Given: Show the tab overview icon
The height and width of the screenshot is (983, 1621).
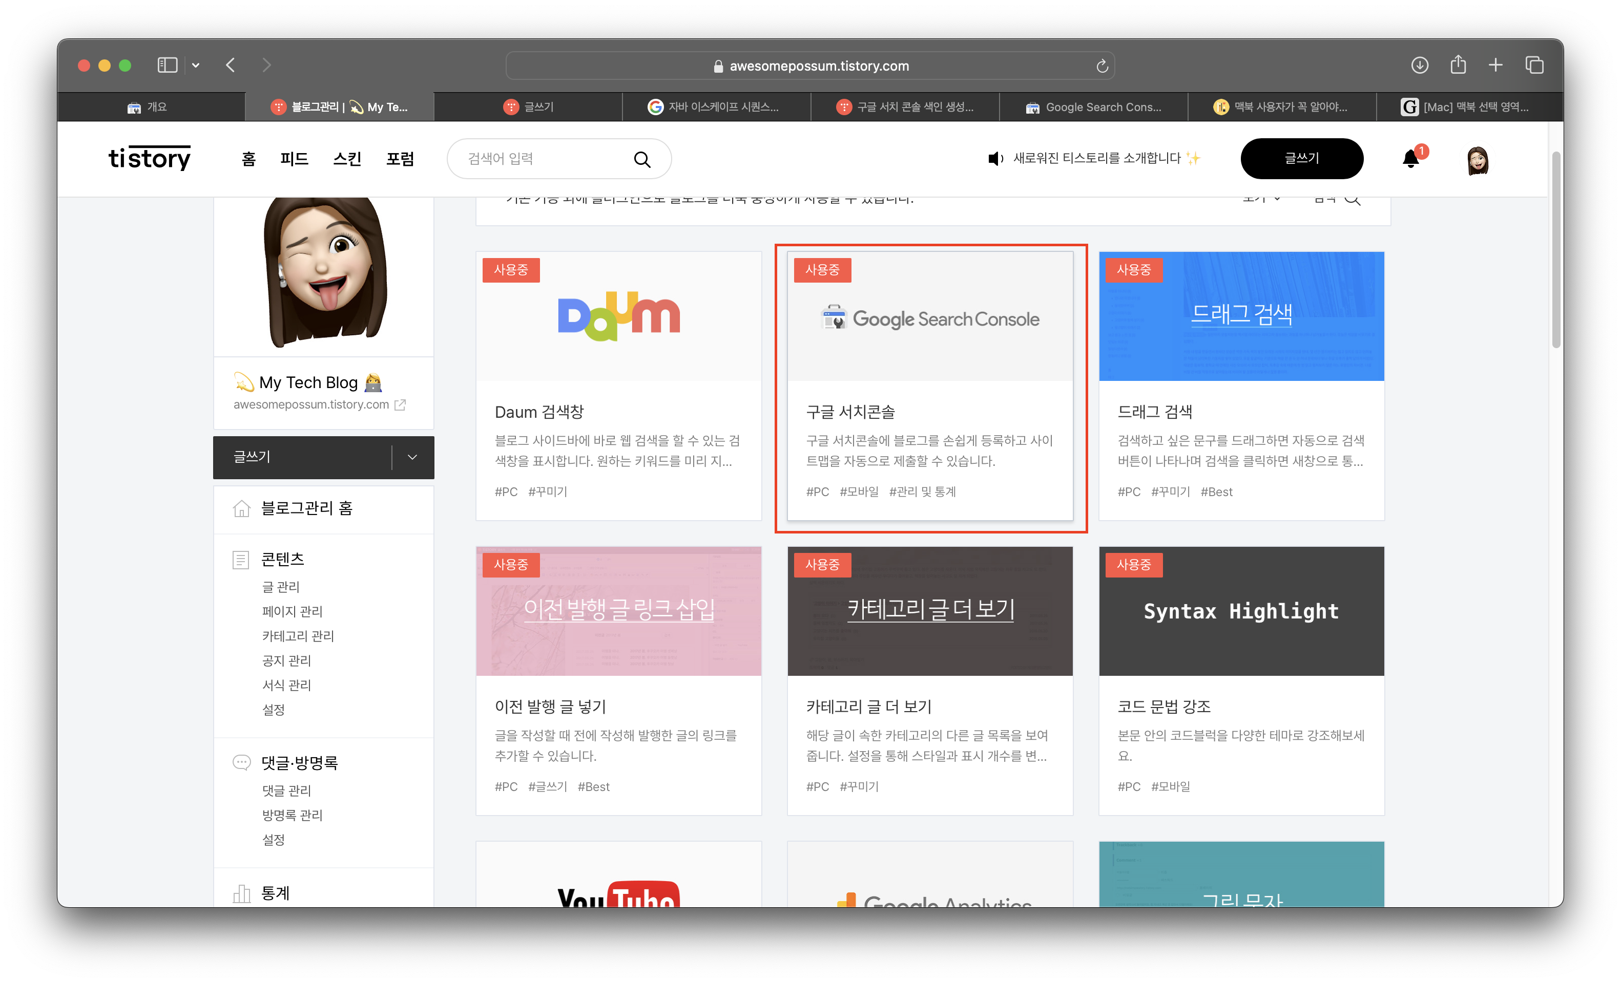Looking at the screenshot, I should (1534, 65).
